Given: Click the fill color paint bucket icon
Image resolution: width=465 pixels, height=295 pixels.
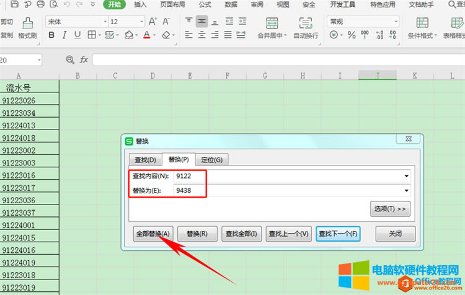Looking at the screenshot, I should coord(129,35).
